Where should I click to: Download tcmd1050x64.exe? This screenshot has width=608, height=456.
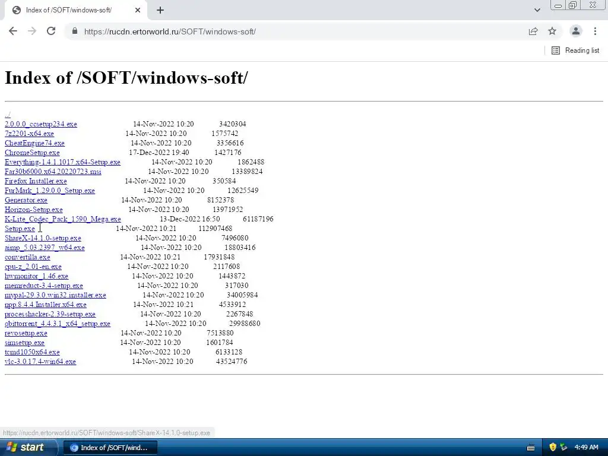point(32,352)
